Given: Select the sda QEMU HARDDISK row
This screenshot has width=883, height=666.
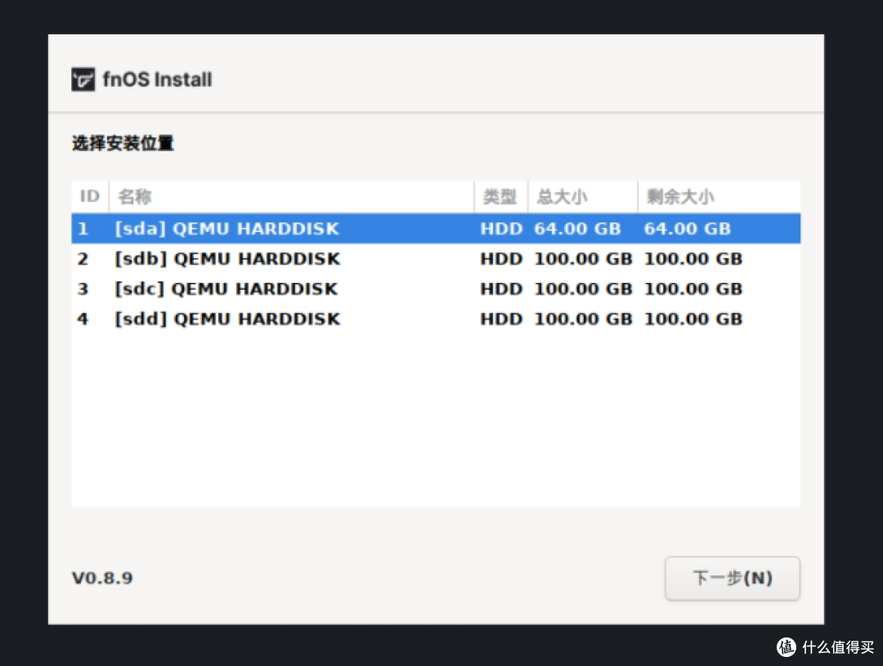Looking at the screenshot, I should tap(436, 229).
